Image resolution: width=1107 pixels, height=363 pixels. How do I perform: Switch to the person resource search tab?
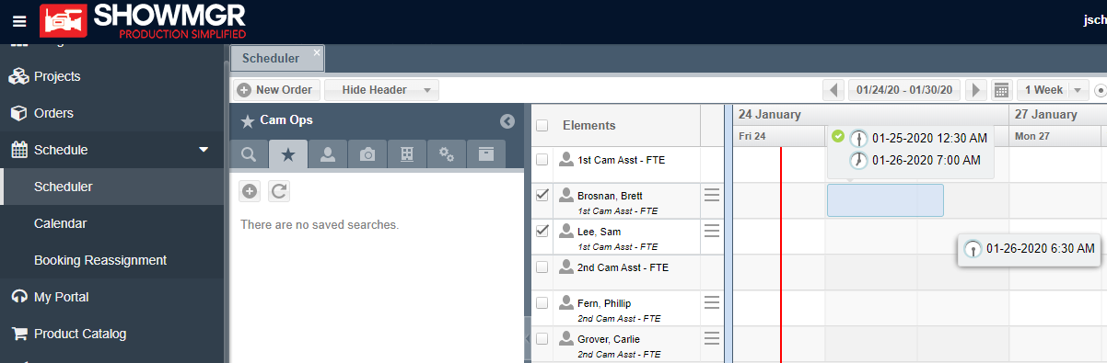[x=327, y=154]
